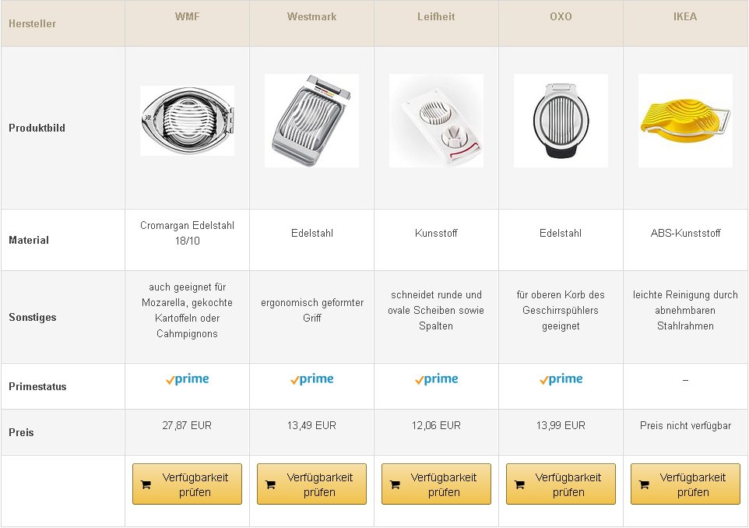Select the Leifheit egg slicer product image
749x528 pixels.
click(x=436, y=121)
